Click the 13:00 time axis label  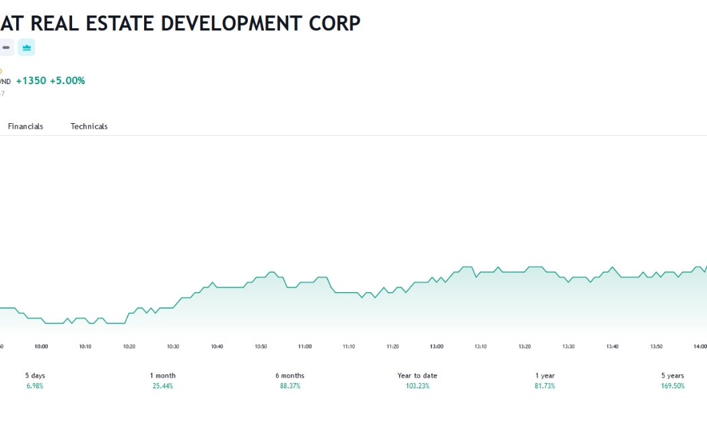(436, 347)
